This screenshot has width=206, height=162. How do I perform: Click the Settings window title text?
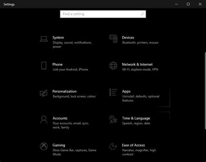pos(9,4)
